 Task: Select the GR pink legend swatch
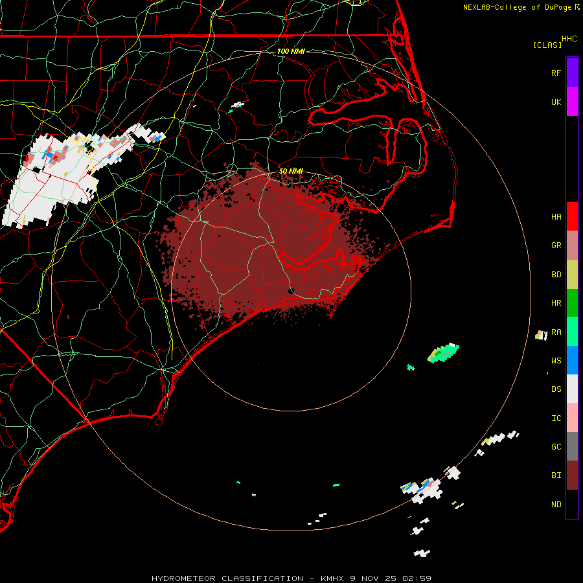(x=572, y=246)
